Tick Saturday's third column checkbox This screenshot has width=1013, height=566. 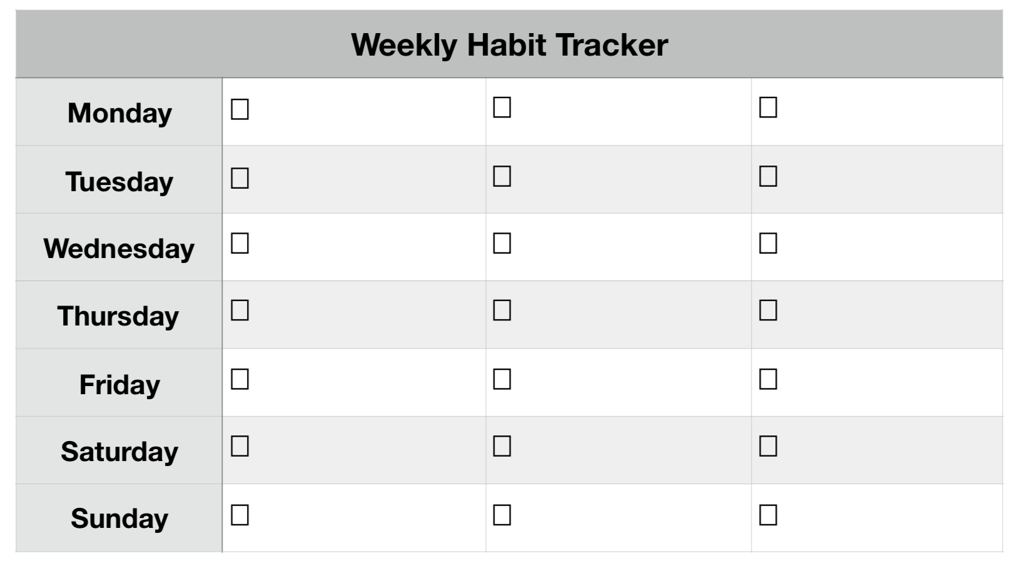tap(768, 446)
